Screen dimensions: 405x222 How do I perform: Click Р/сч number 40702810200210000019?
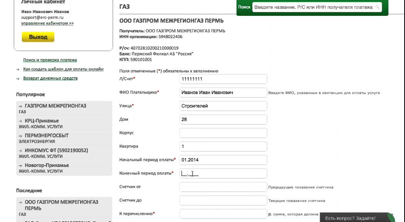(x=154, y=48)
